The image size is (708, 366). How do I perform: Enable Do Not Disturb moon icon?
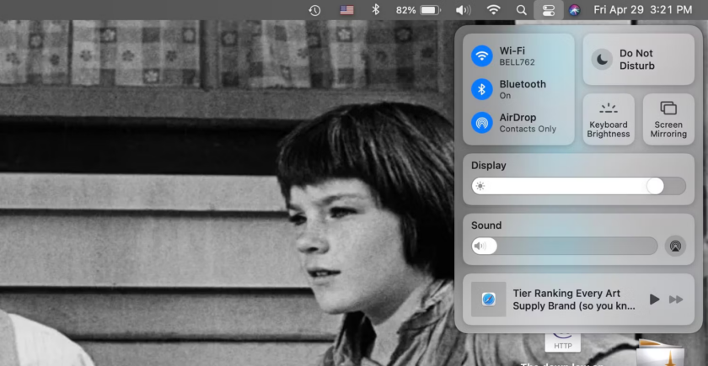602,59
